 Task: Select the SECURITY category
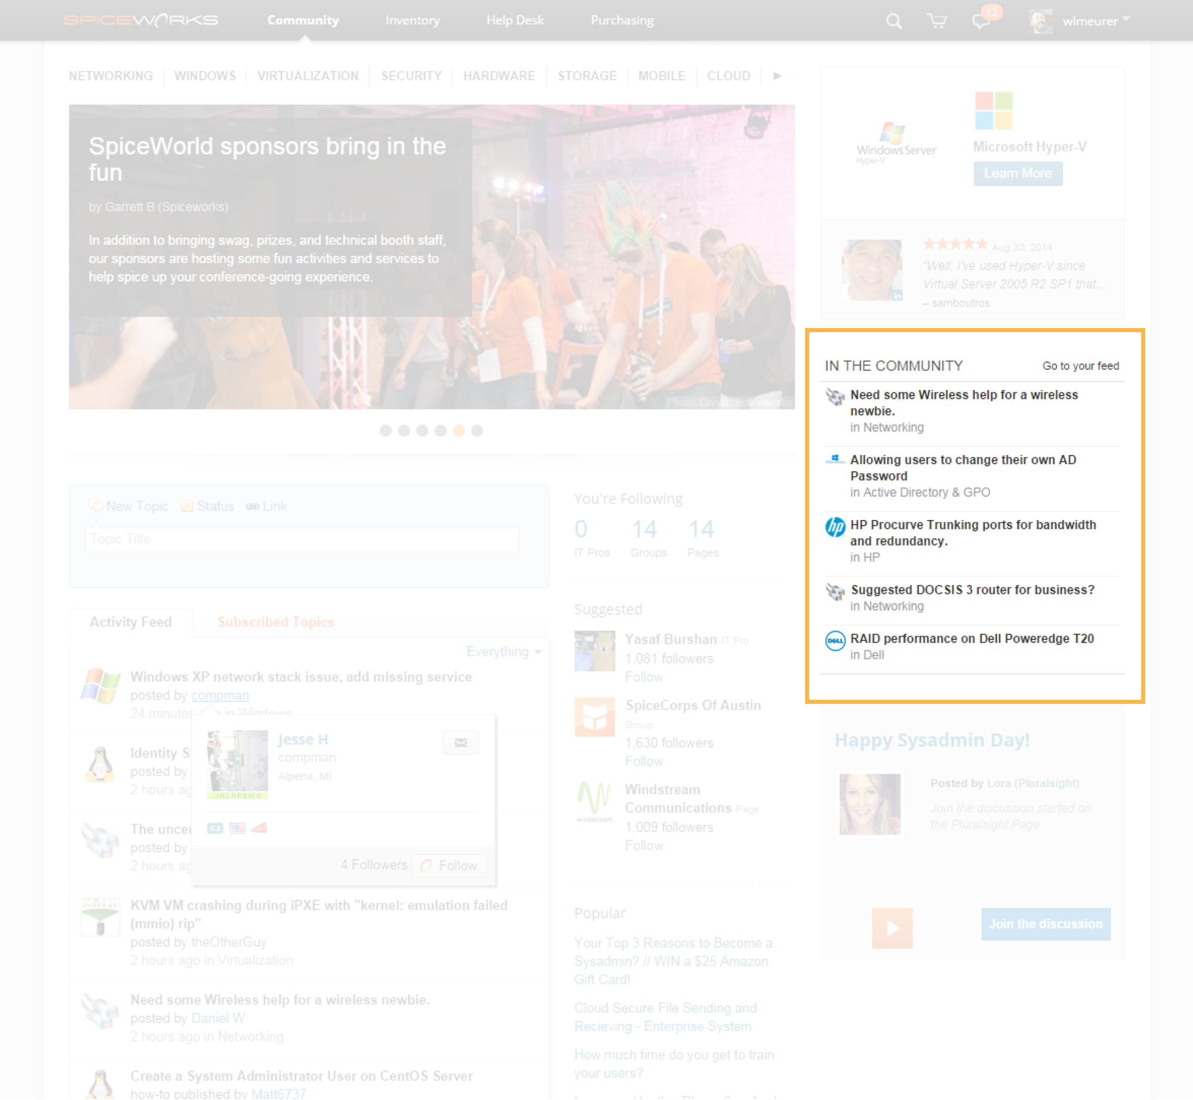pyautogui.click(x=411, y=76)
